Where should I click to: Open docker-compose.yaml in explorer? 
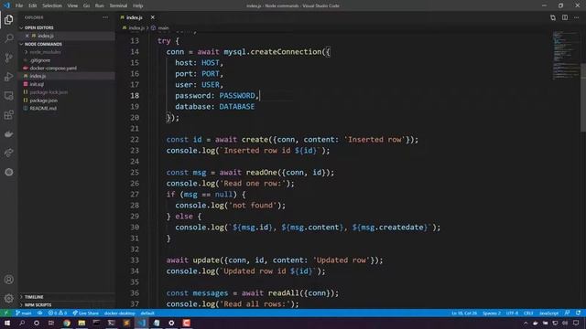click(x=53, y=69)
